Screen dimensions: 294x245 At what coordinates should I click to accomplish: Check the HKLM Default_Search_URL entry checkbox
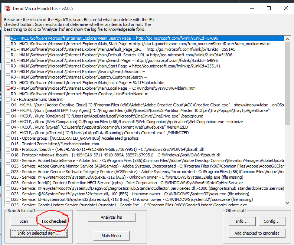tap(8, 55)
